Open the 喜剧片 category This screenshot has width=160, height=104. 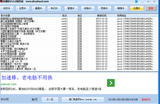[39, 8]
